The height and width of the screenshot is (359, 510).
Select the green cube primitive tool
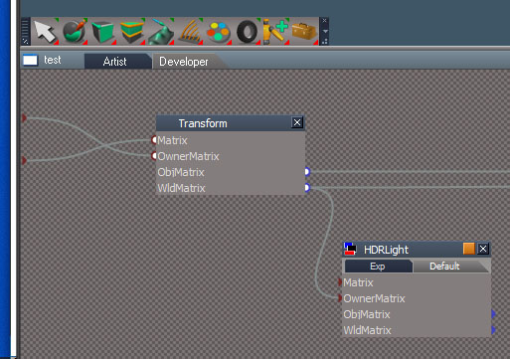[102, 32]
